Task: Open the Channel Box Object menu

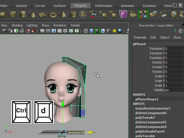Action: (164, 37)
